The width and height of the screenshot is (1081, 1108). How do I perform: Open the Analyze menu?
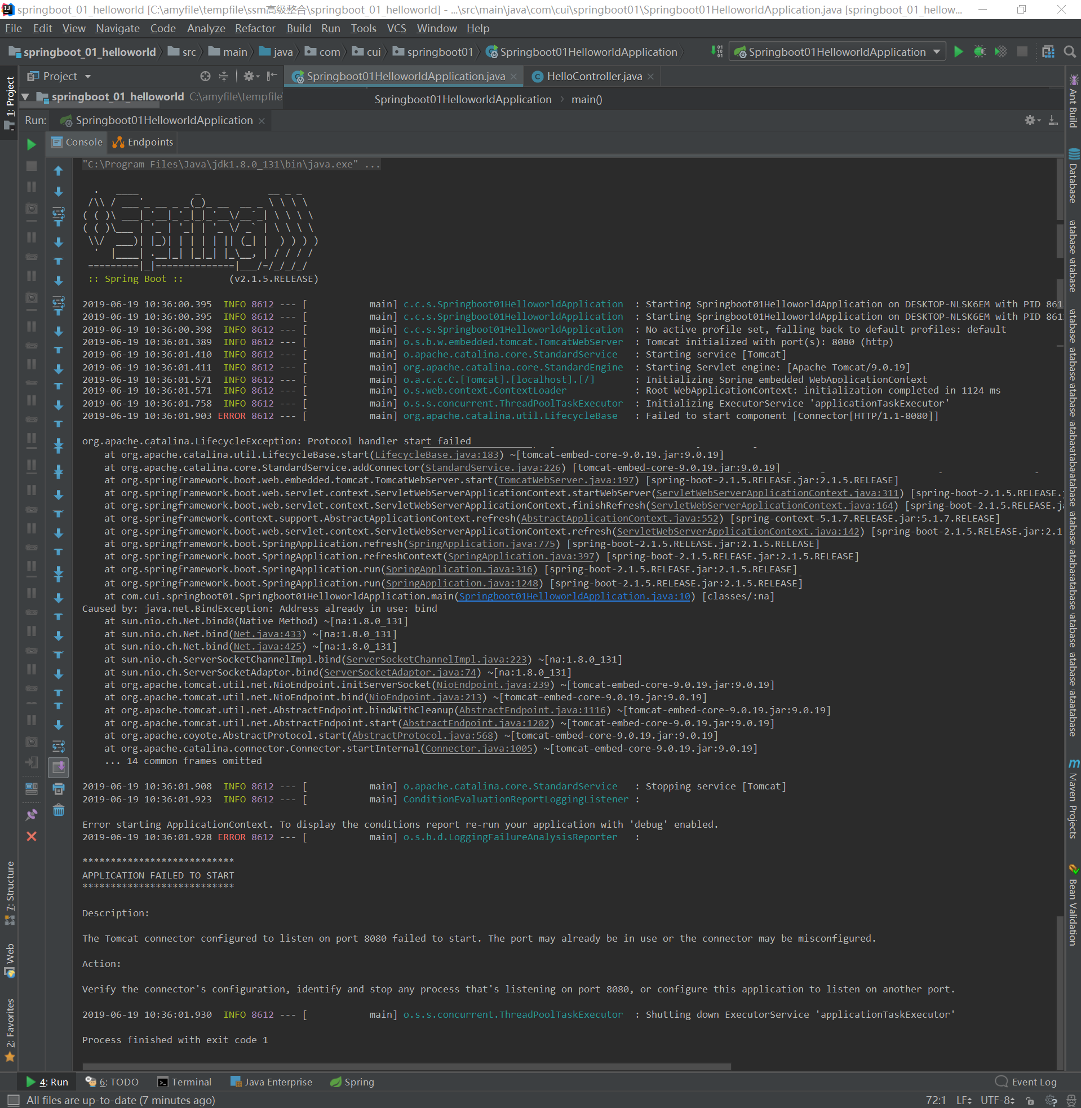206,28
